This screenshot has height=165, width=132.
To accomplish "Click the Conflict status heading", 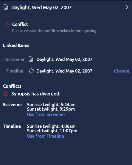I will [20, 24].
